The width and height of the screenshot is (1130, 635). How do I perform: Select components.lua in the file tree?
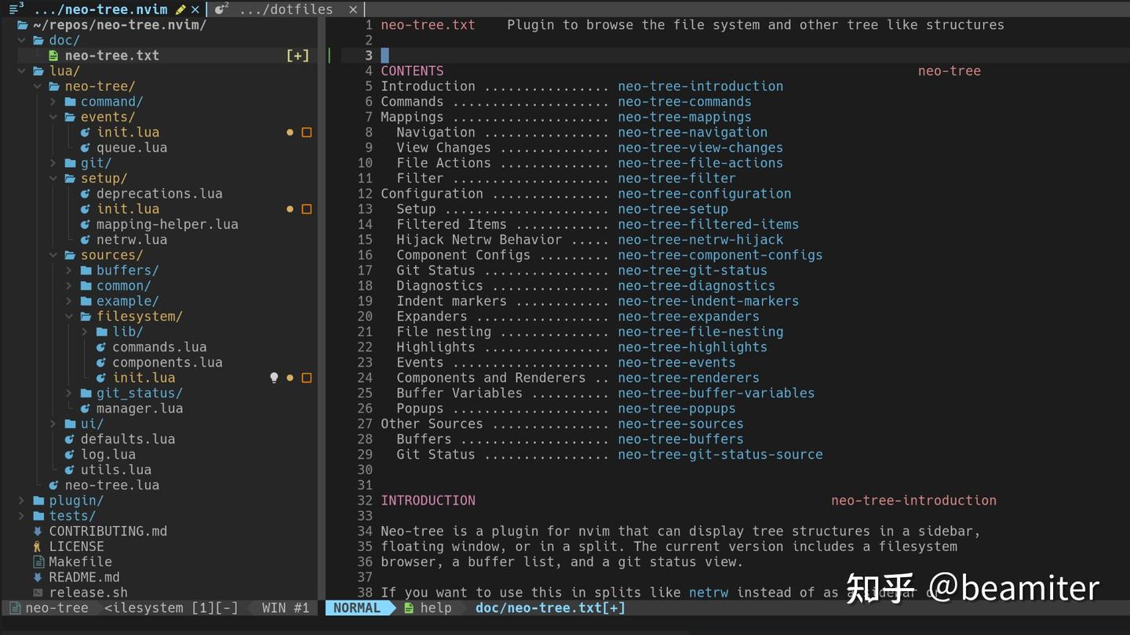pos(167,363)
